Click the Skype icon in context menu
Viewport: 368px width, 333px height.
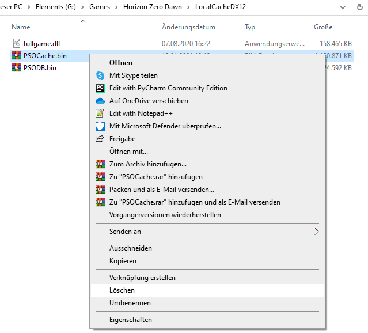[100, 75]
